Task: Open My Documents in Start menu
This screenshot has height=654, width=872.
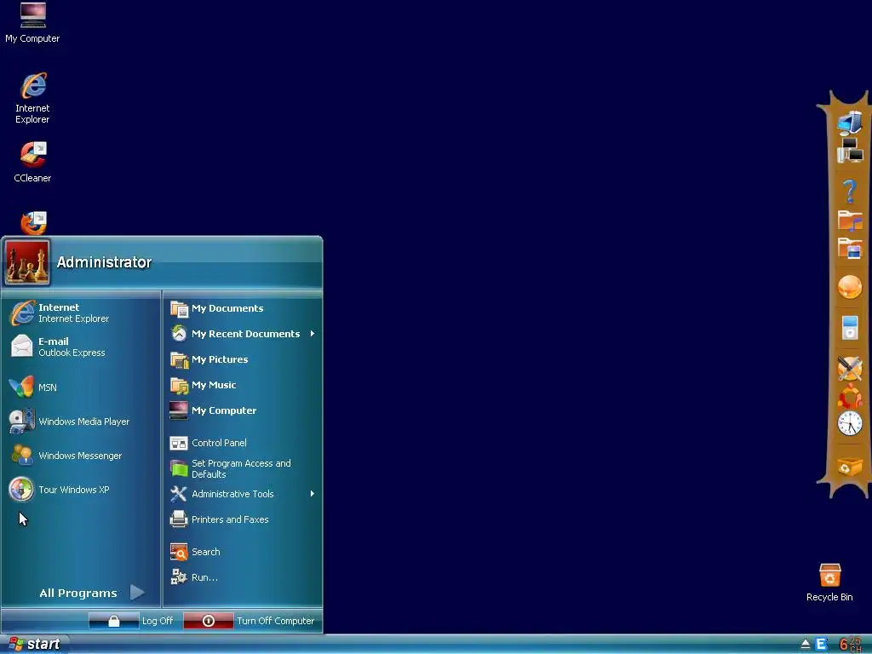Action: click(243, 308)
